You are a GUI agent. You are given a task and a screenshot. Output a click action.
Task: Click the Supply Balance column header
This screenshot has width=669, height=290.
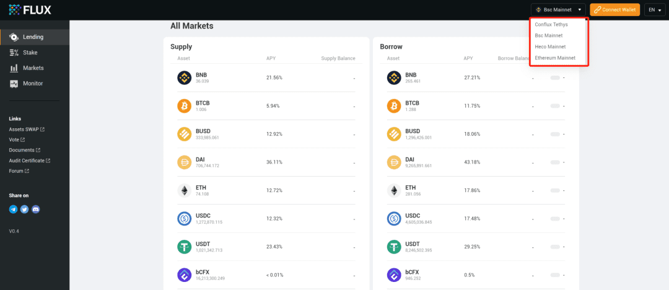(338, 58)
